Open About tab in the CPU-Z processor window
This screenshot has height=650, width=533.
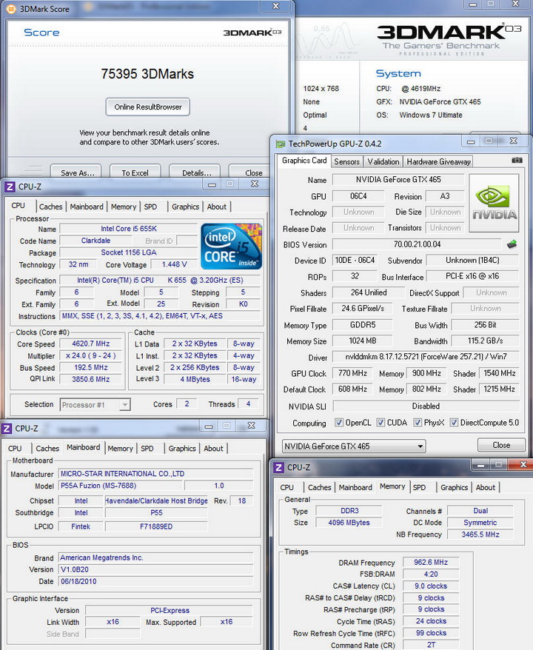point(217,207)
